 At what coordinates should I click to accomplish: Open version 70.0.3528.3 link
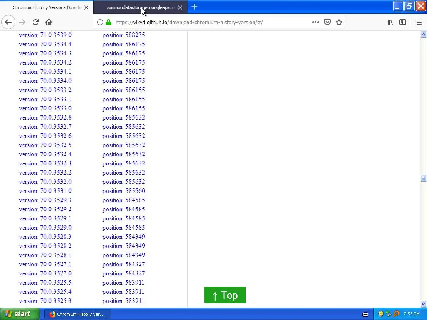pyautogui.click(x=45, y=237)
